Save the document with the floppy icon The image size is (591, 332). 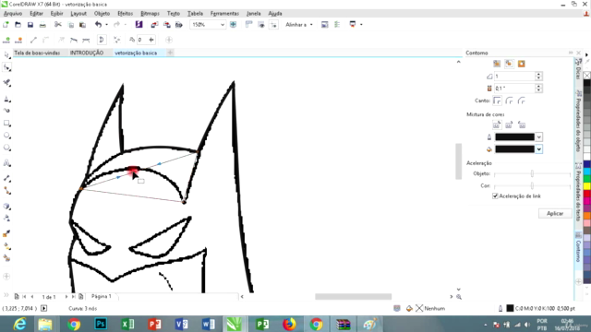click(30, 25)
